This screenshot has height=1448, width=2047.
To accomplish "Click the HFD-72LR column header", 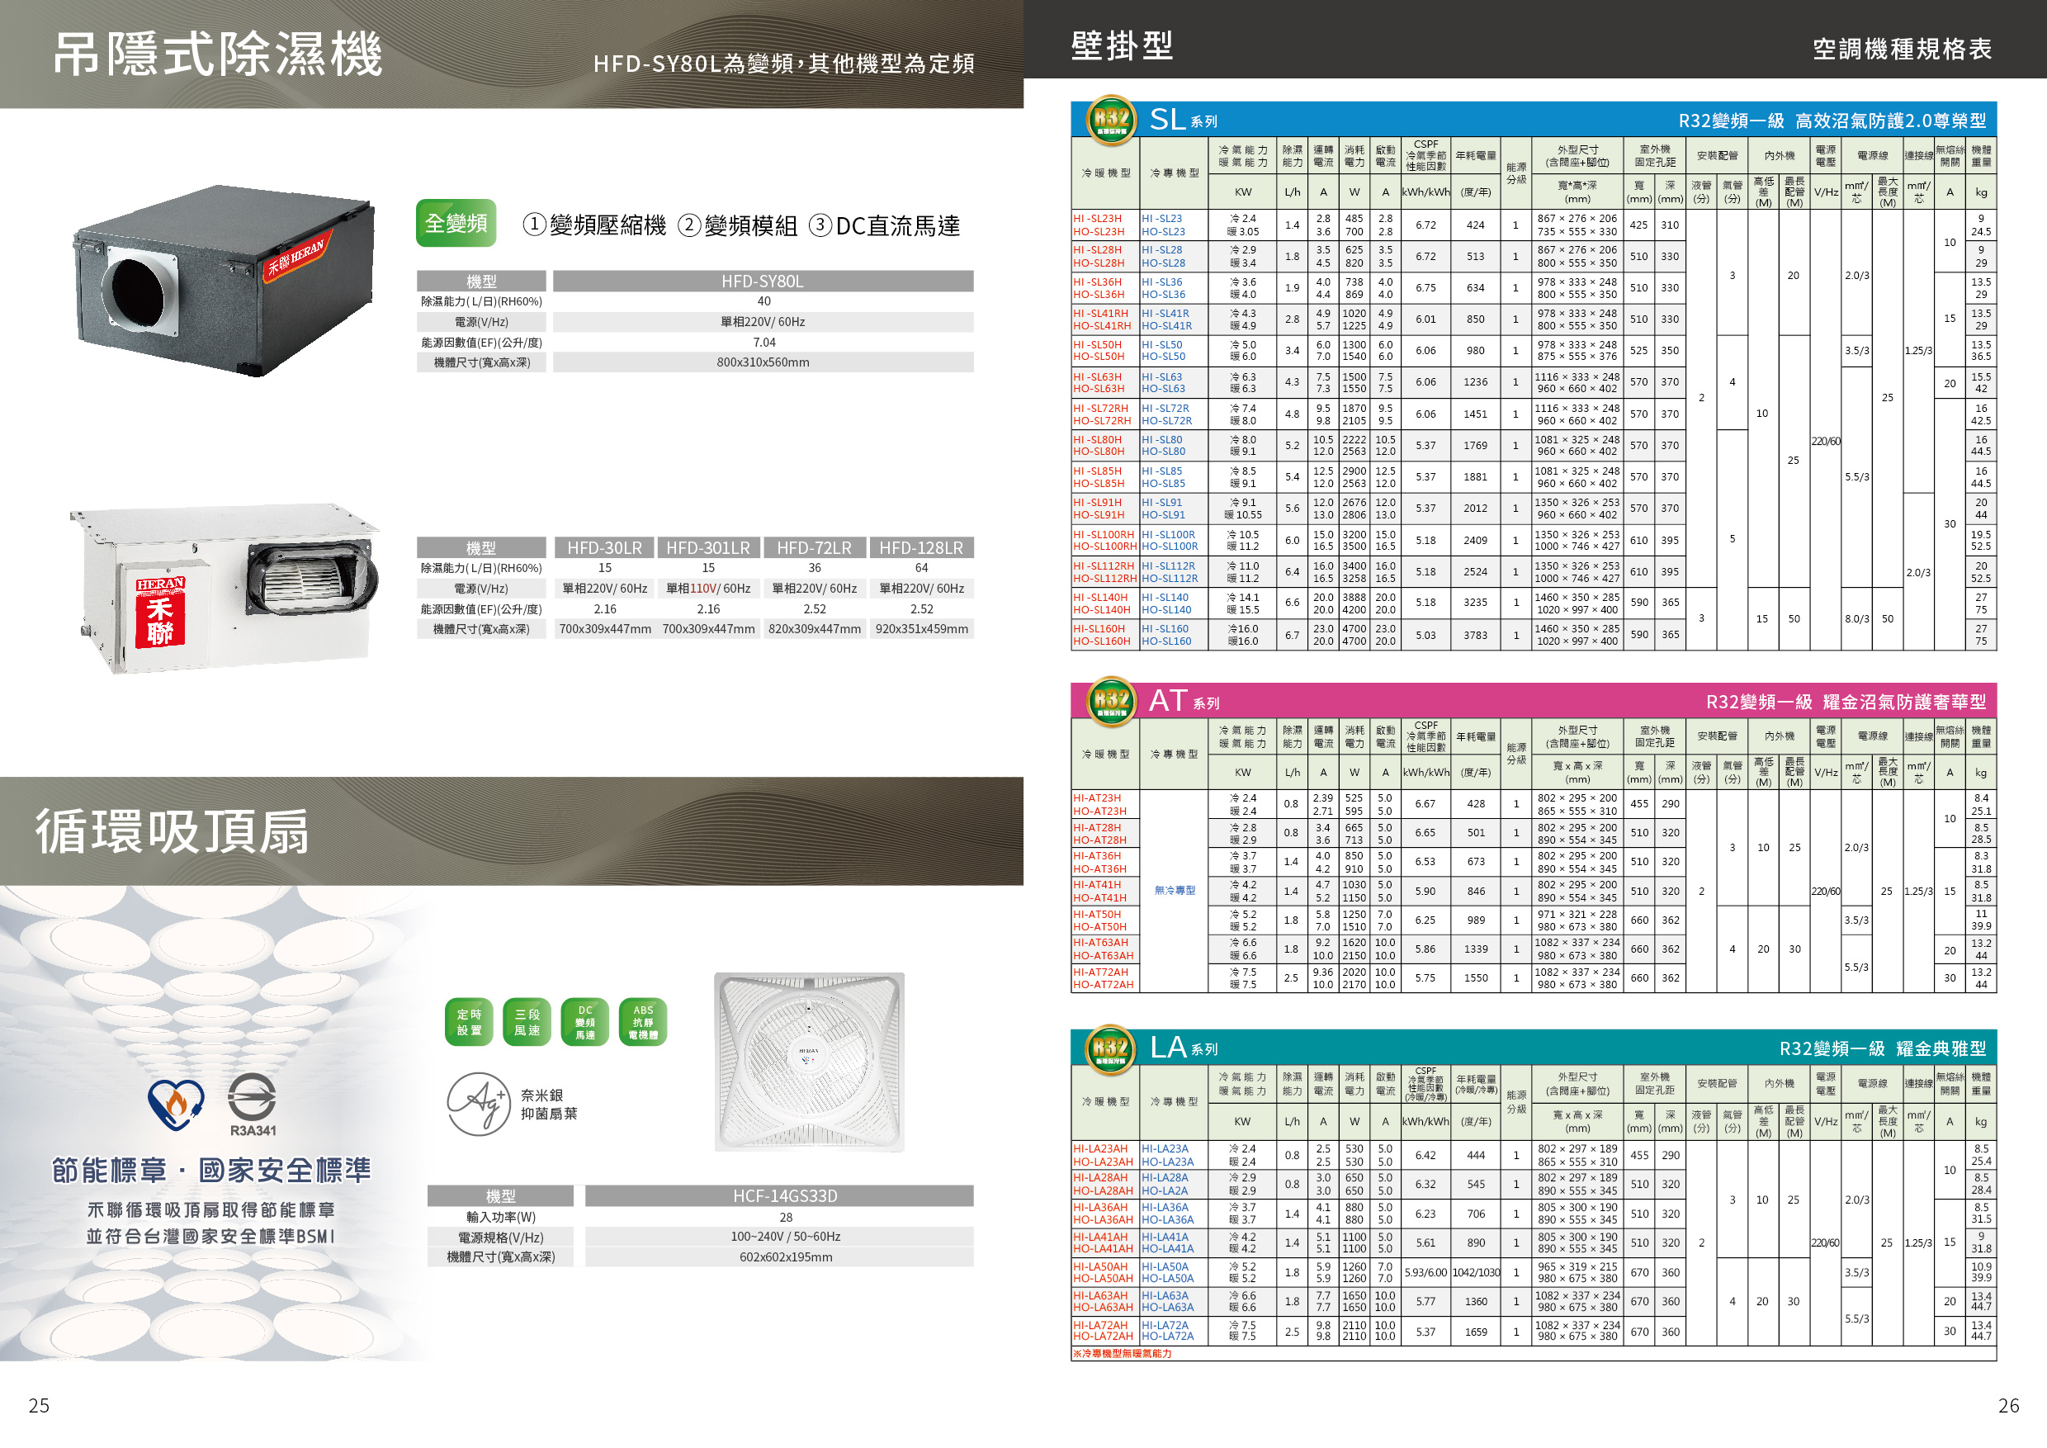I will [x=814, y=547].
